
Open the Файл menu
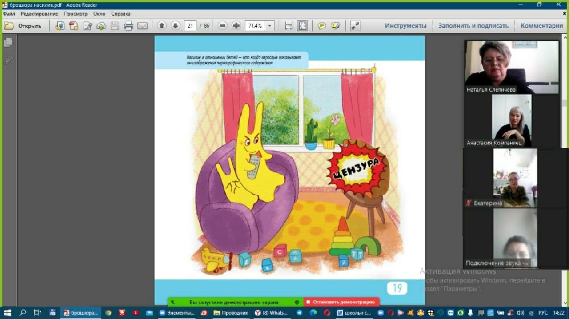coord(9,14)
